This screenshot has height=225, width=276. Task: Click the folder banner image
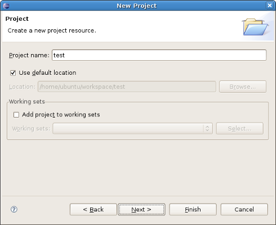[x=256, y=27]
